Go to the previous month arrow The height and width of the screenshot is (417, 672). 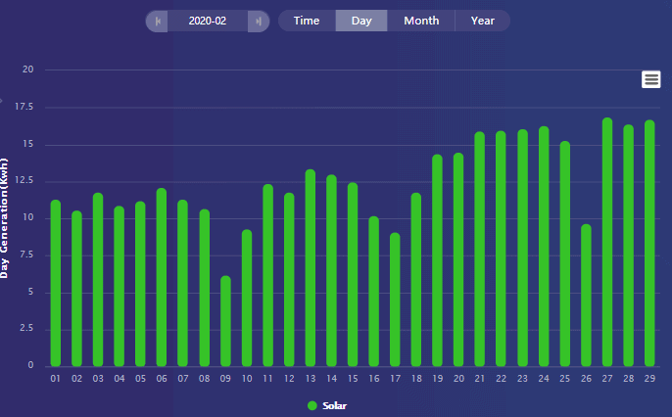[157, 21]
